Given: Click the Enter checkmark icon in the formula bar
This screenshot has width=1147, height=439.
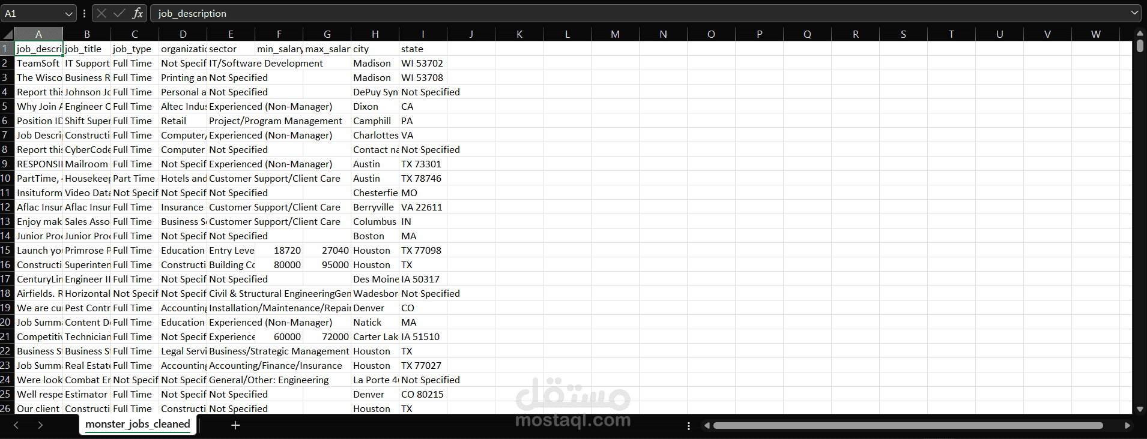Looking at the screenshot, I should pos(119,13).
